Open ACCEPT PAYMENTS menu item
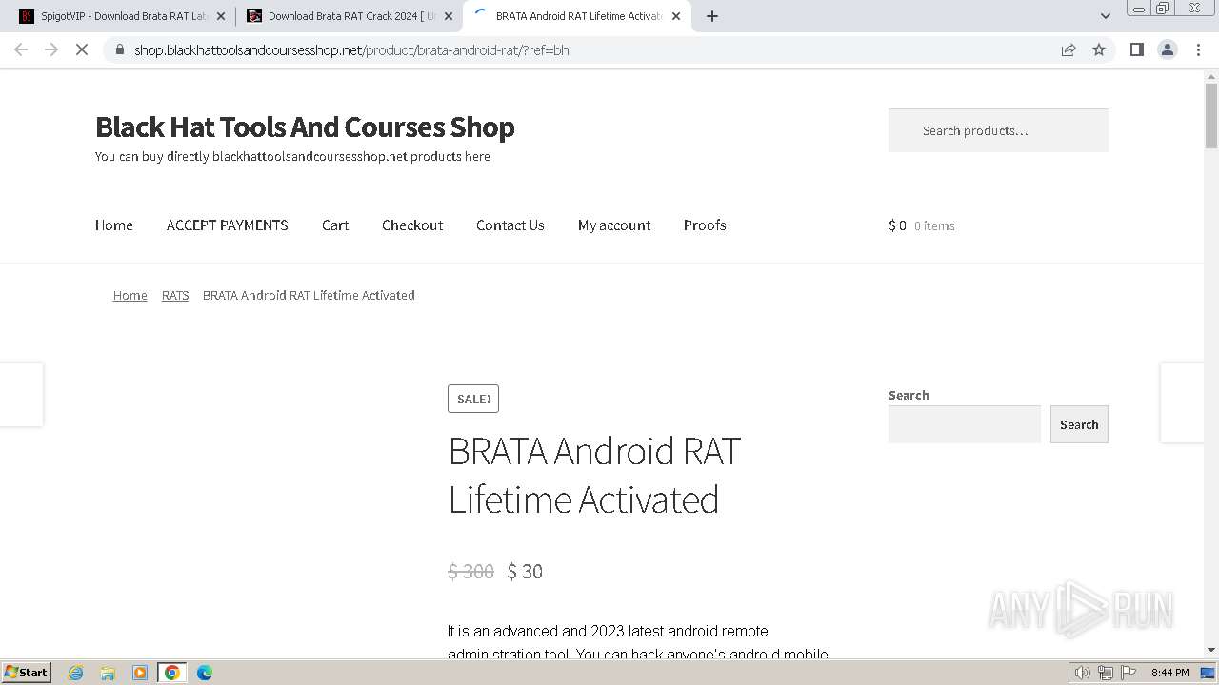 [228, 225]
